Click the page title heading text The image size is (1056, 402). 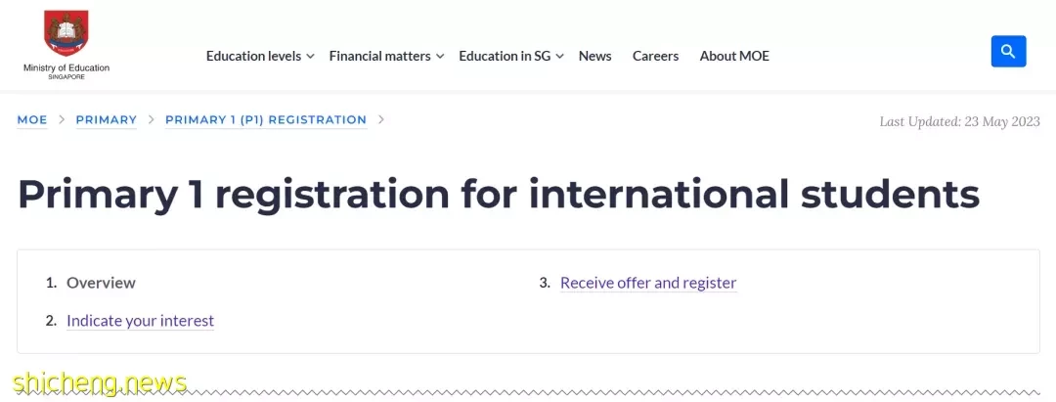[499, 194]
